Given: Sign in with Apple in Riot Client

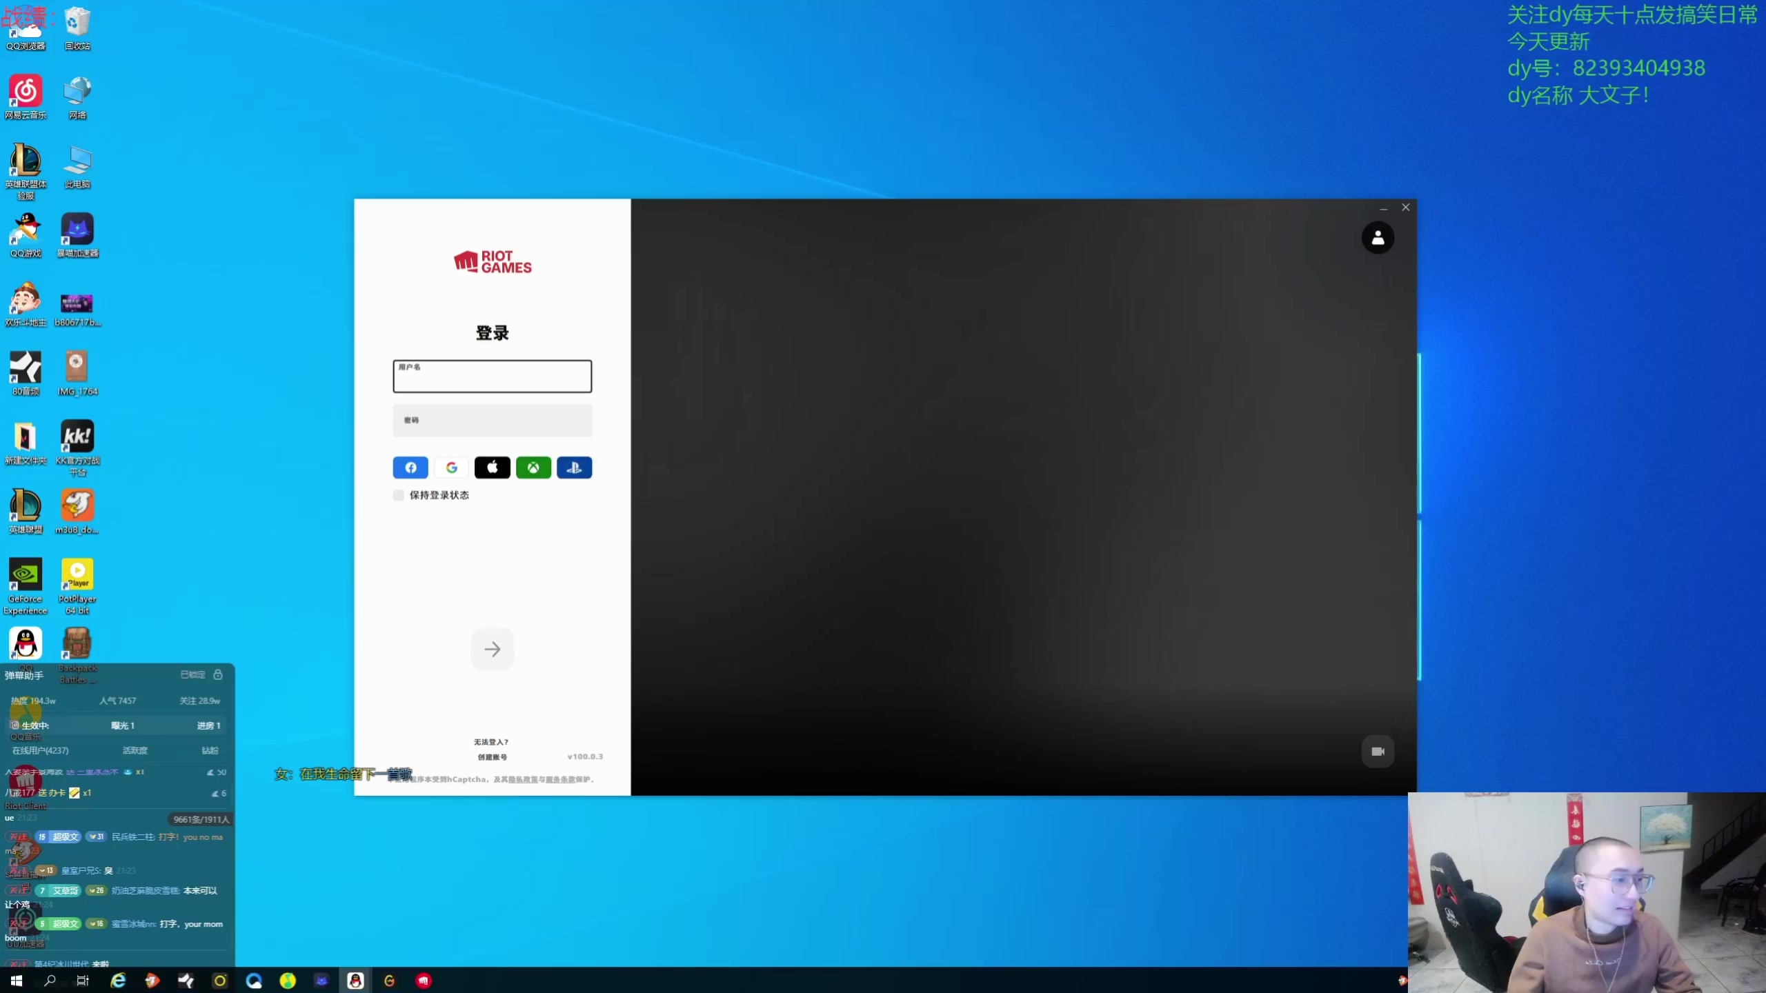Looking at the screenshot, I should 493,468.
